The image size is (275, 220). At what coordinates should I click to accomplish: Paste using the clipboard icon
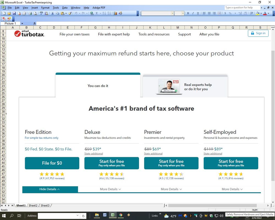62,13
